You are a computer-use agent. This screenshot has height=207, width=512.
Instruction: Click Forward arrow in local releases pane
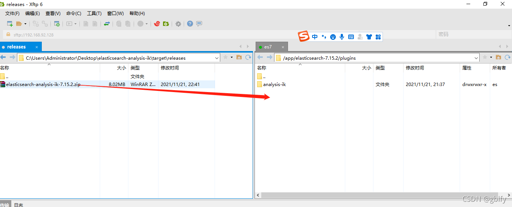point(12,57)
